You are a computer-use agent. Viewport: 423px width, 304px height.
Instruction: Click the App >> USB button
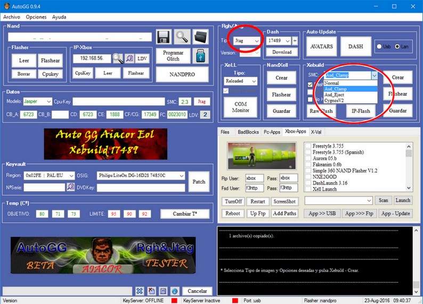point(322,213)
